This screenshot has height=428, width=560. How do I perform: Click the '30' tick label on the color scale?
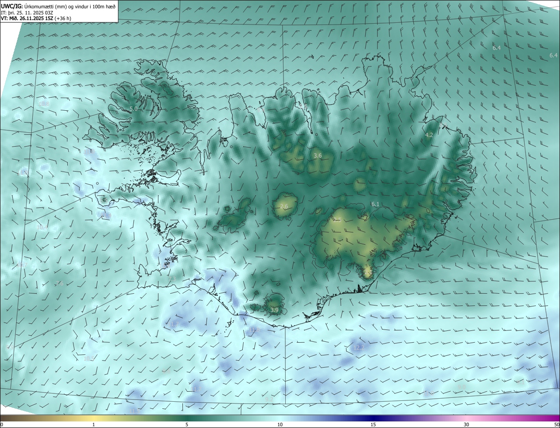tap(466, 425)
